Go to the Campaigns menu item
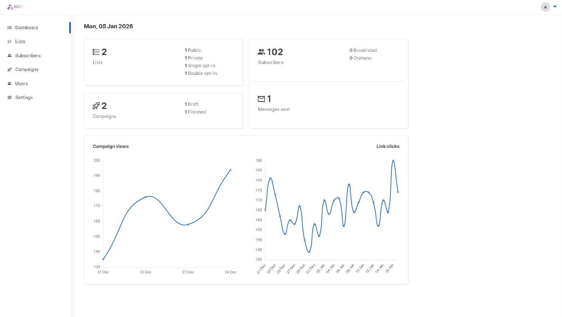 (x=27, y=70)
